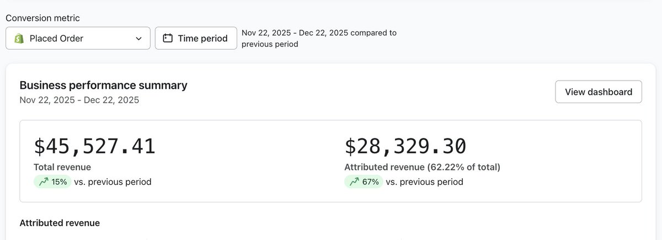Image resolution: width=662 pixels, height=240 pixels.
Task: Click the 15% growth badge
Action: click(x=52, y=182)
